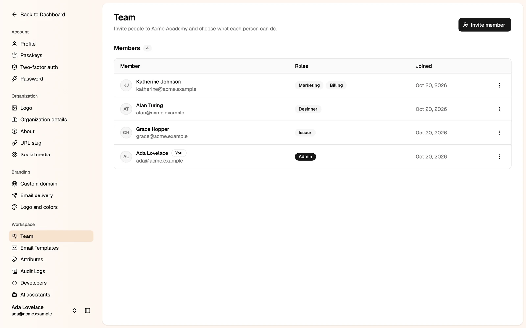
Task: Click the Email Templates envelope icon
Action: pos(14,248)
